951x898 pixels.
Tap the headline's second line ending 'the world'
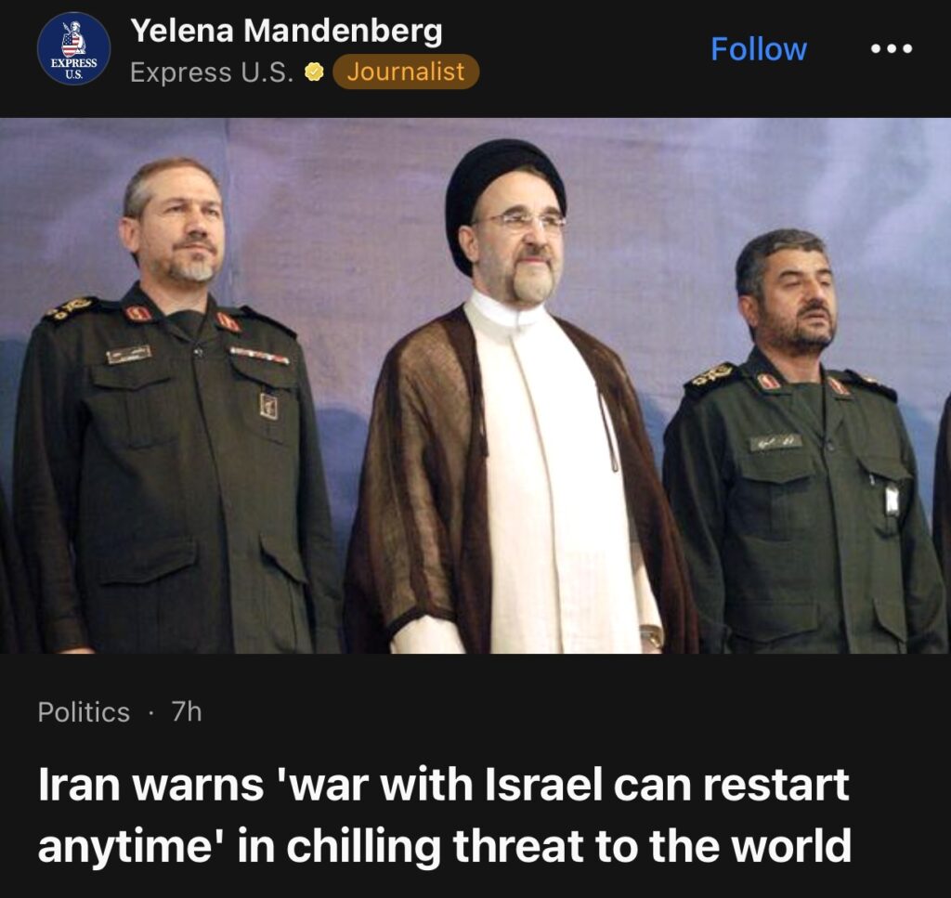pos(445,845)
